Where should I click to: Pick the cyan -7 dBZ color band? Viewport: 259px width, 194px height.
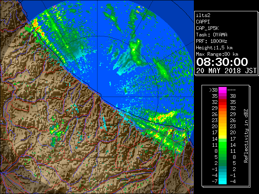pos(223,181)
